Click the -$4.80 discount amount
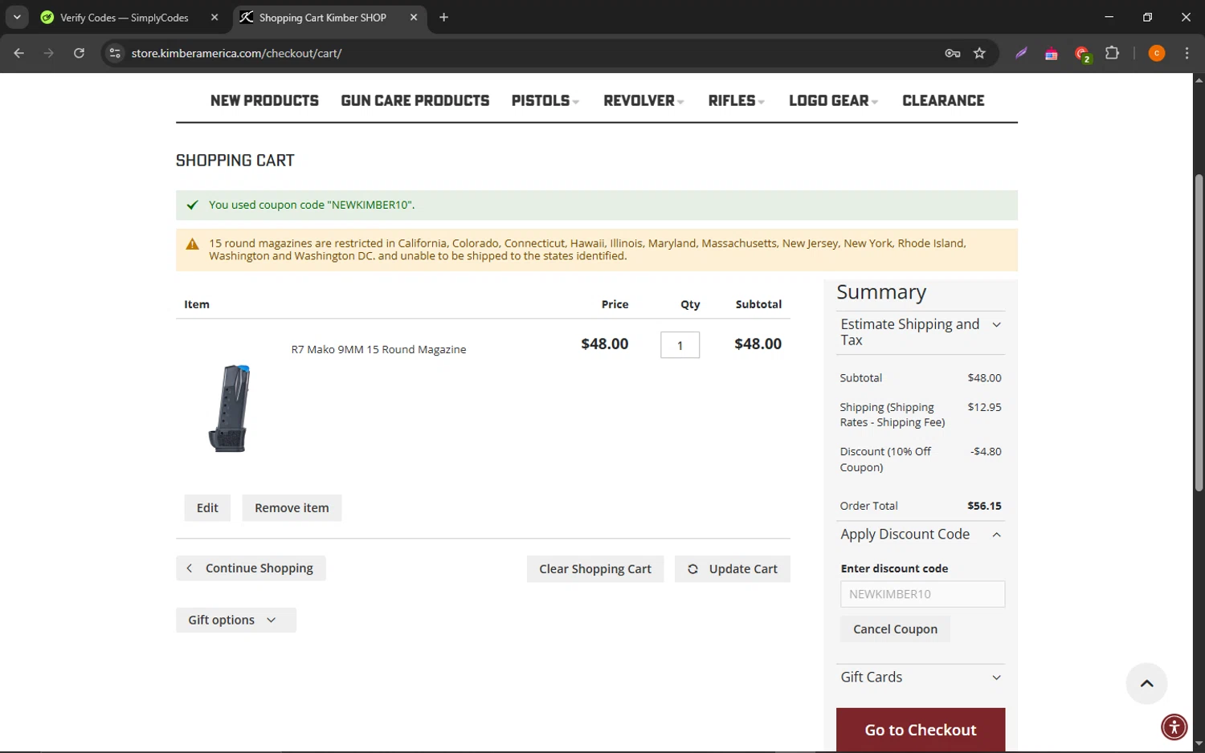The height and width of the screenshot is (753, 1205). (986, 451)
